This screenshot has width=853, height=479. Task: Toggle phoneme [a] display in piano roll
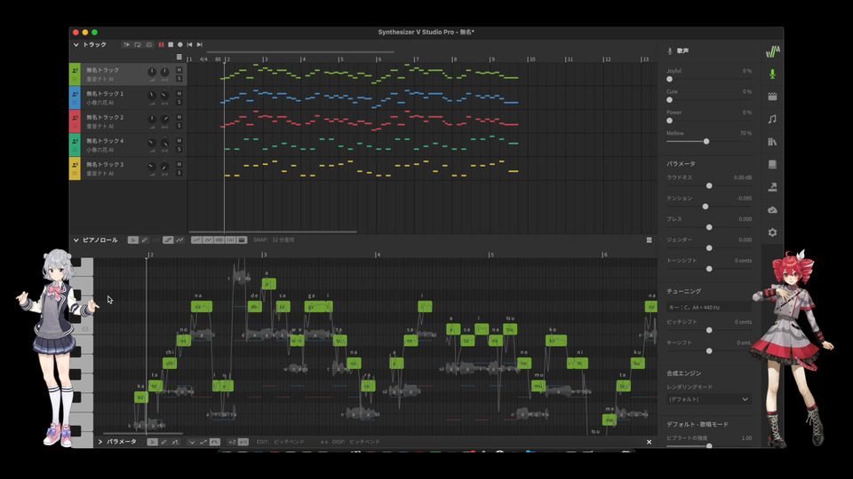(231, 240)
